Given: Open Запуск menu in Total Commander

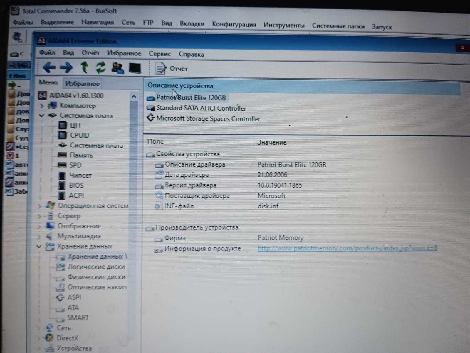Looking at the screenshot, I should [382, 27].
